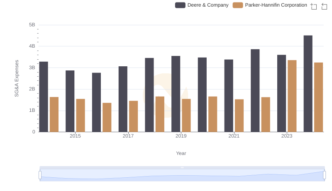Click the Deere & Company bar for 2023

[282, 93]
